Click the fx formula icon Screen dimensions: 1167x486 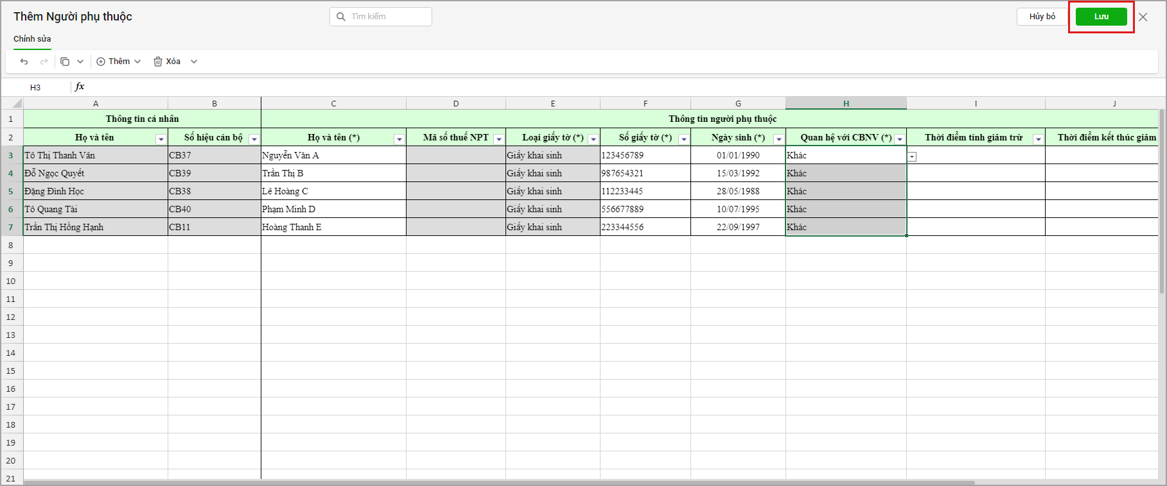[80, 87]
